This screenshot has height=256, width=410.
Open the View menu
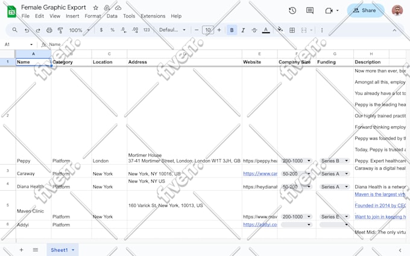click(55, 16)
